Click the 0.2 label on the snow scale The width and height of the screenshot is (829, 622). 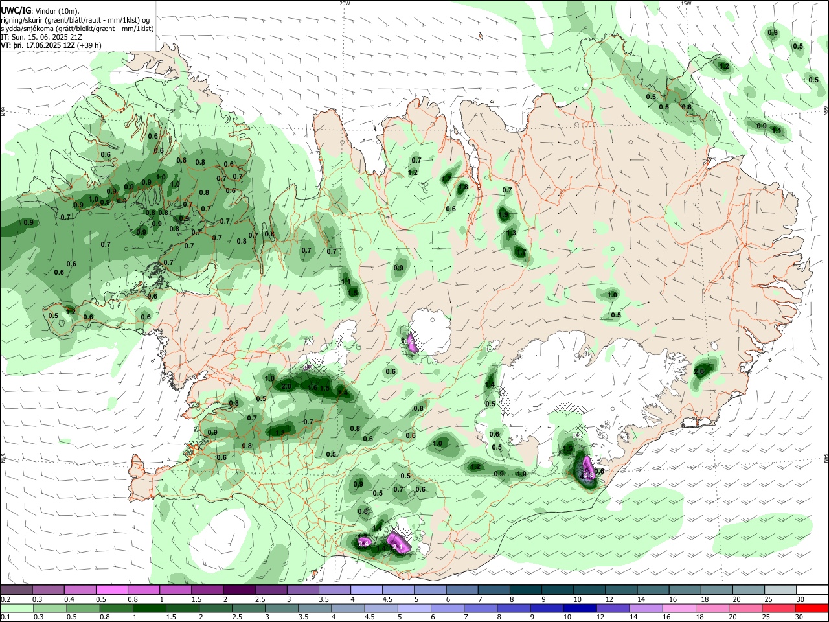click(x=5, y=599)
